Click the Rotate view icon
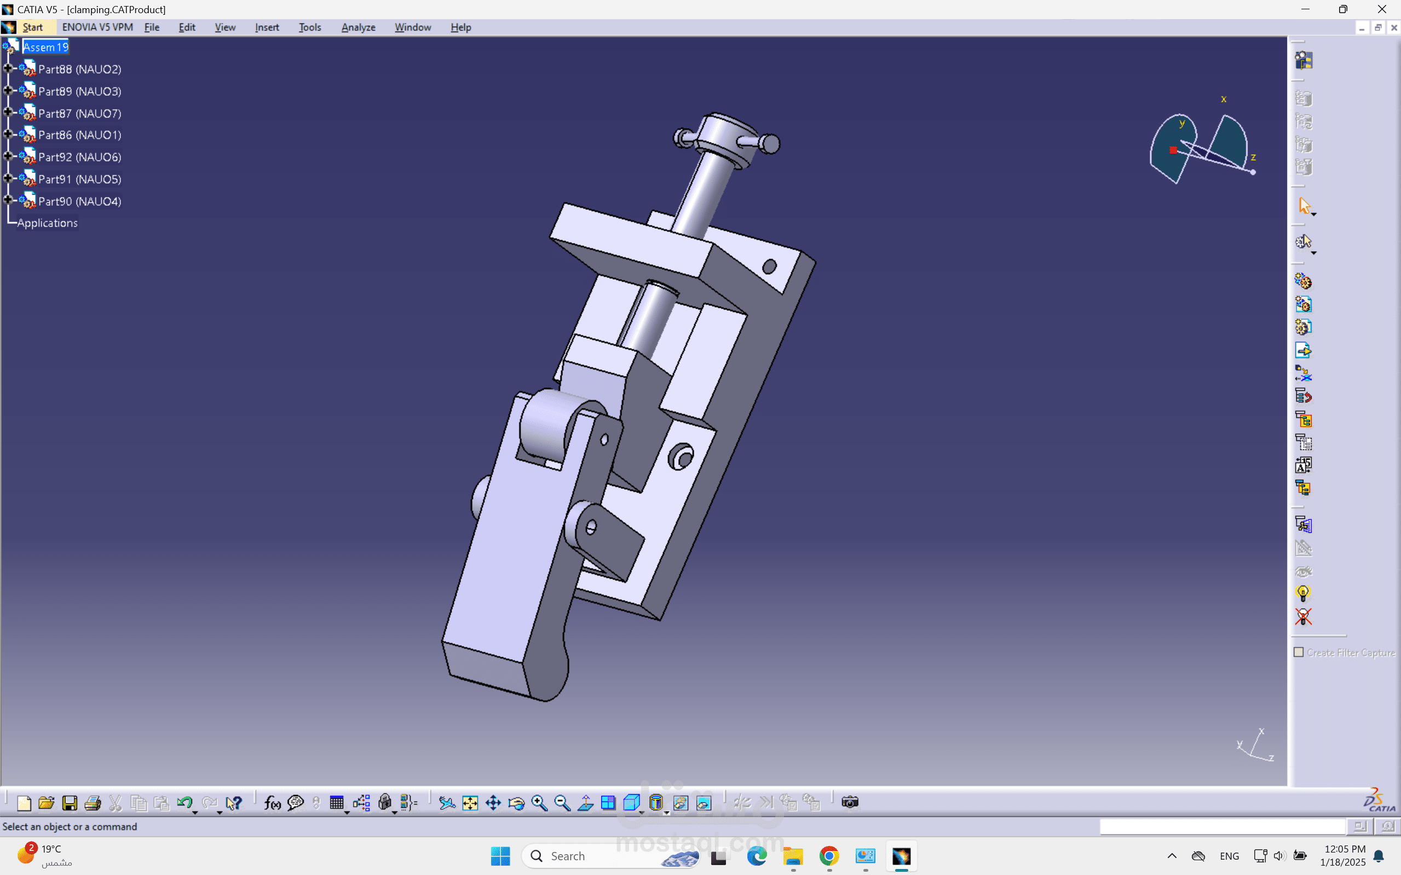1401x875 pixels. pos(516,803)
